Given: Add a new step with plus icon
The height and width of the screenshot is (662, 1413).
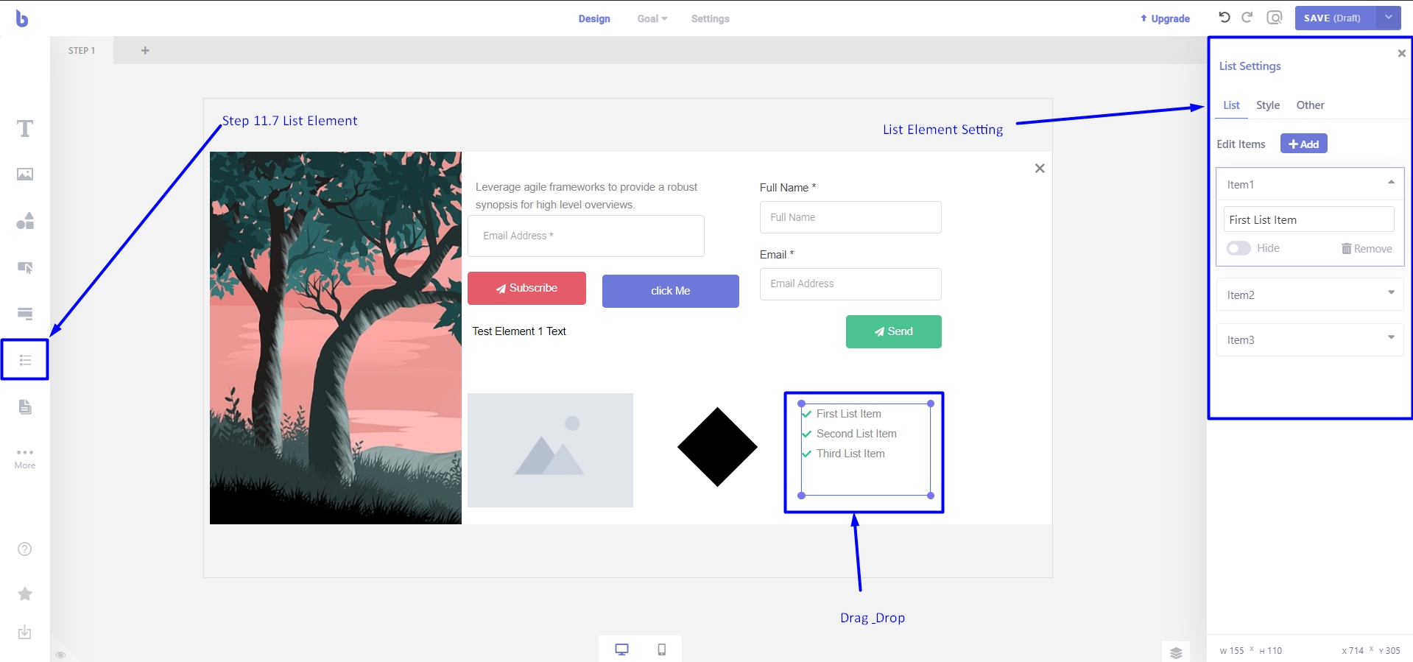Looking at the screenshot, I should (x=145, y=51).
